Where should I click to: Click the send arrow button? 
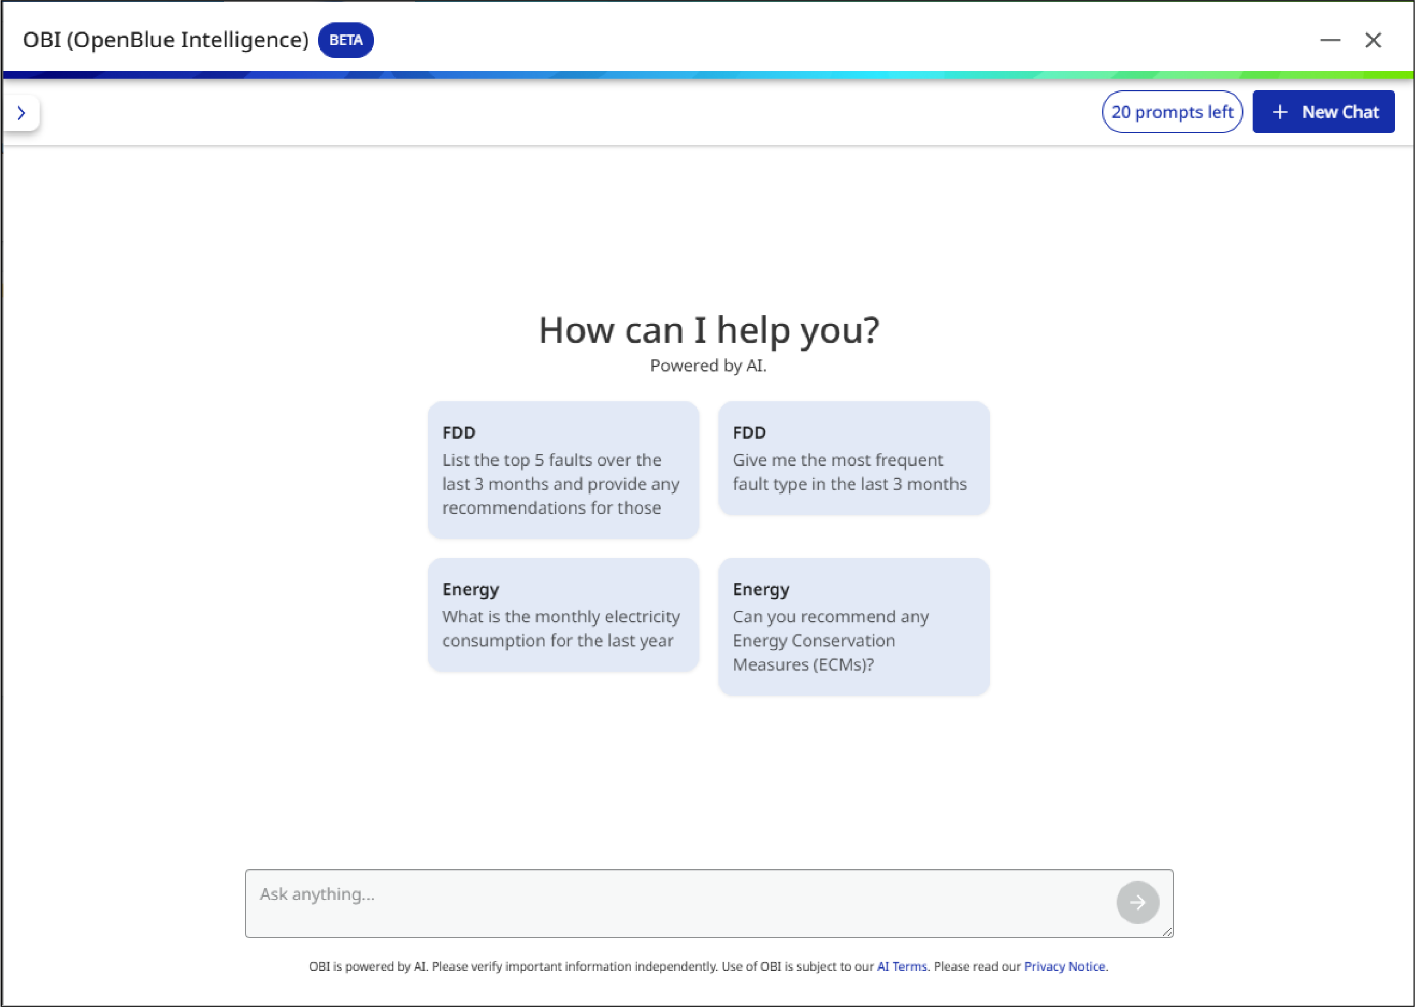(1138, 902)
